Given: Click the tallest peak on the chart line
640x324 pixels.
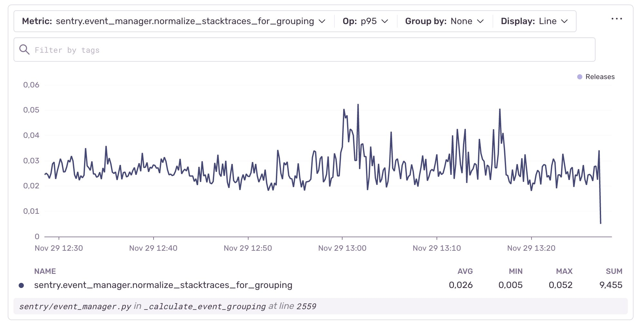Looking at the screenshot, I should point(358,105).
